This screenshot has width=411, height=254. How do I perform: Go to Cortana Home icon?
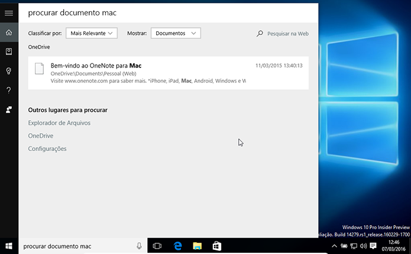coord(9,33)
